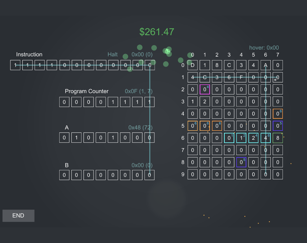
Task: Click the first orange "0" cell in row 5
Action: click(x=192, y=126)
